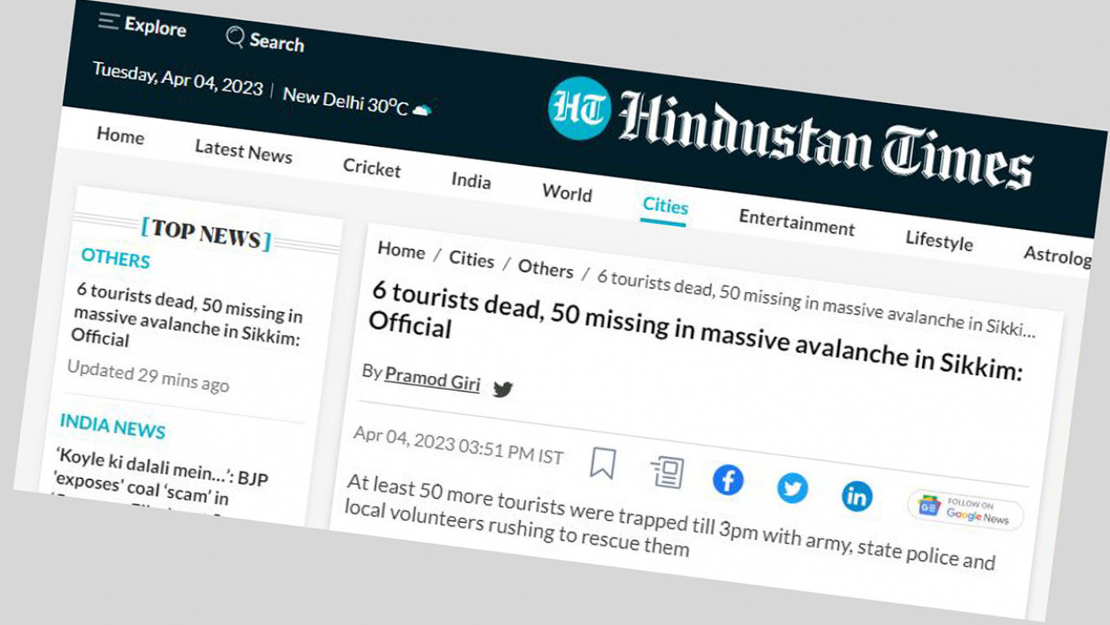Share the article on LinkedIn
The width and height of the screenshot is (1110, 625).
click(856, 497)
